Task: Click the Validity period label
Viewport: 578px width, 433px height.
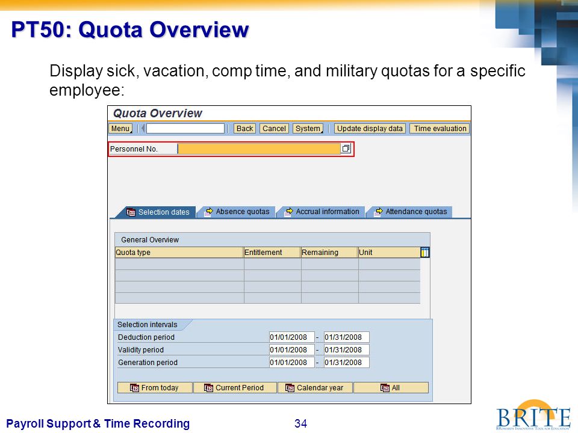Action: coord(141,350)
